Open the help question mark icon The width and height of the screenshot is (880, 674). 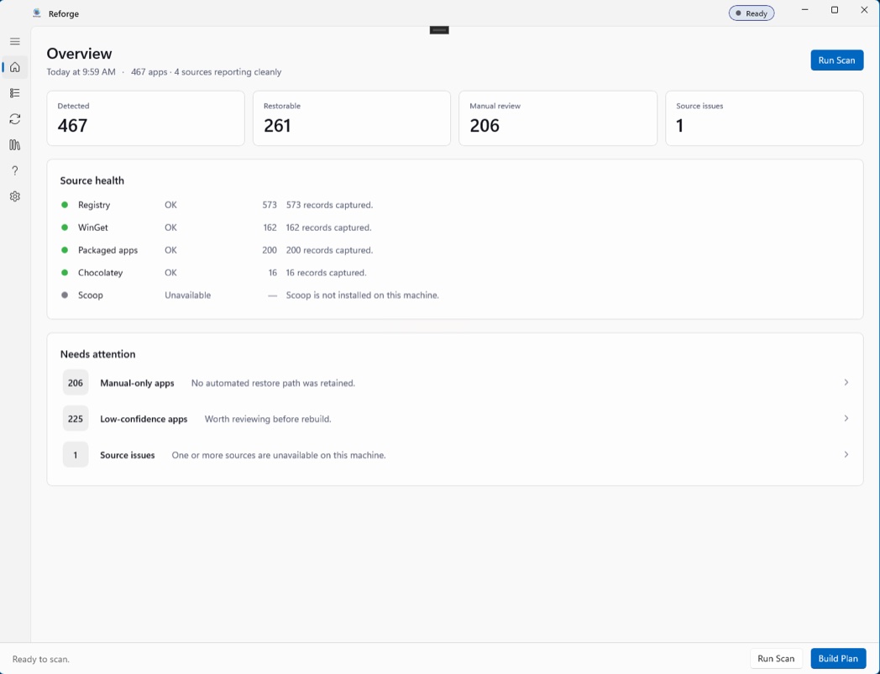coord(15,170)
